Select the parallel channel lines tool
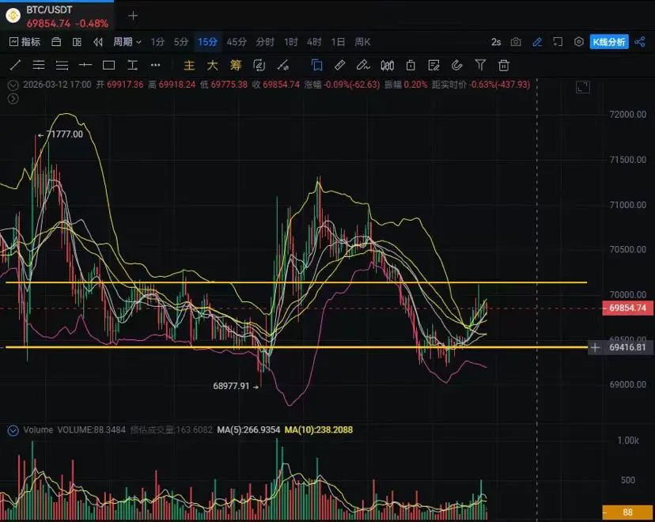655x522 pixels. click(39, 65)
